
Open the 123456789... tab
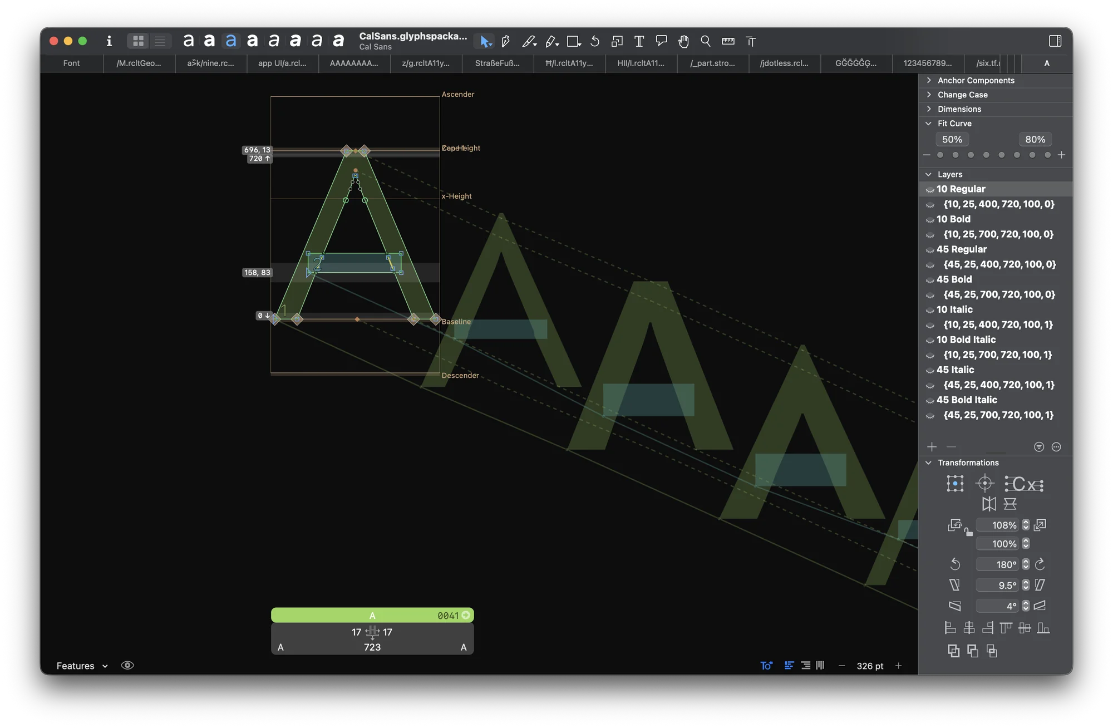[928, 63]
